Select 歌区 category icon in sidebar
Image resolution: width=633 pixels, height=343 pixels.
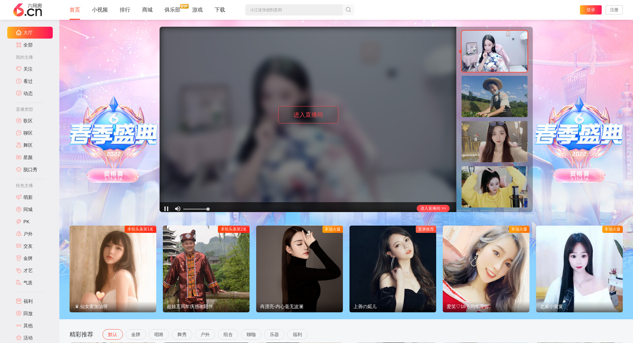pyautogui.click(x=19, y=121)
